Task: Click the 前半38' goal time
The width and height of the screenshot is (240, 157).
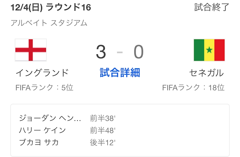Action: coord(103,118)
